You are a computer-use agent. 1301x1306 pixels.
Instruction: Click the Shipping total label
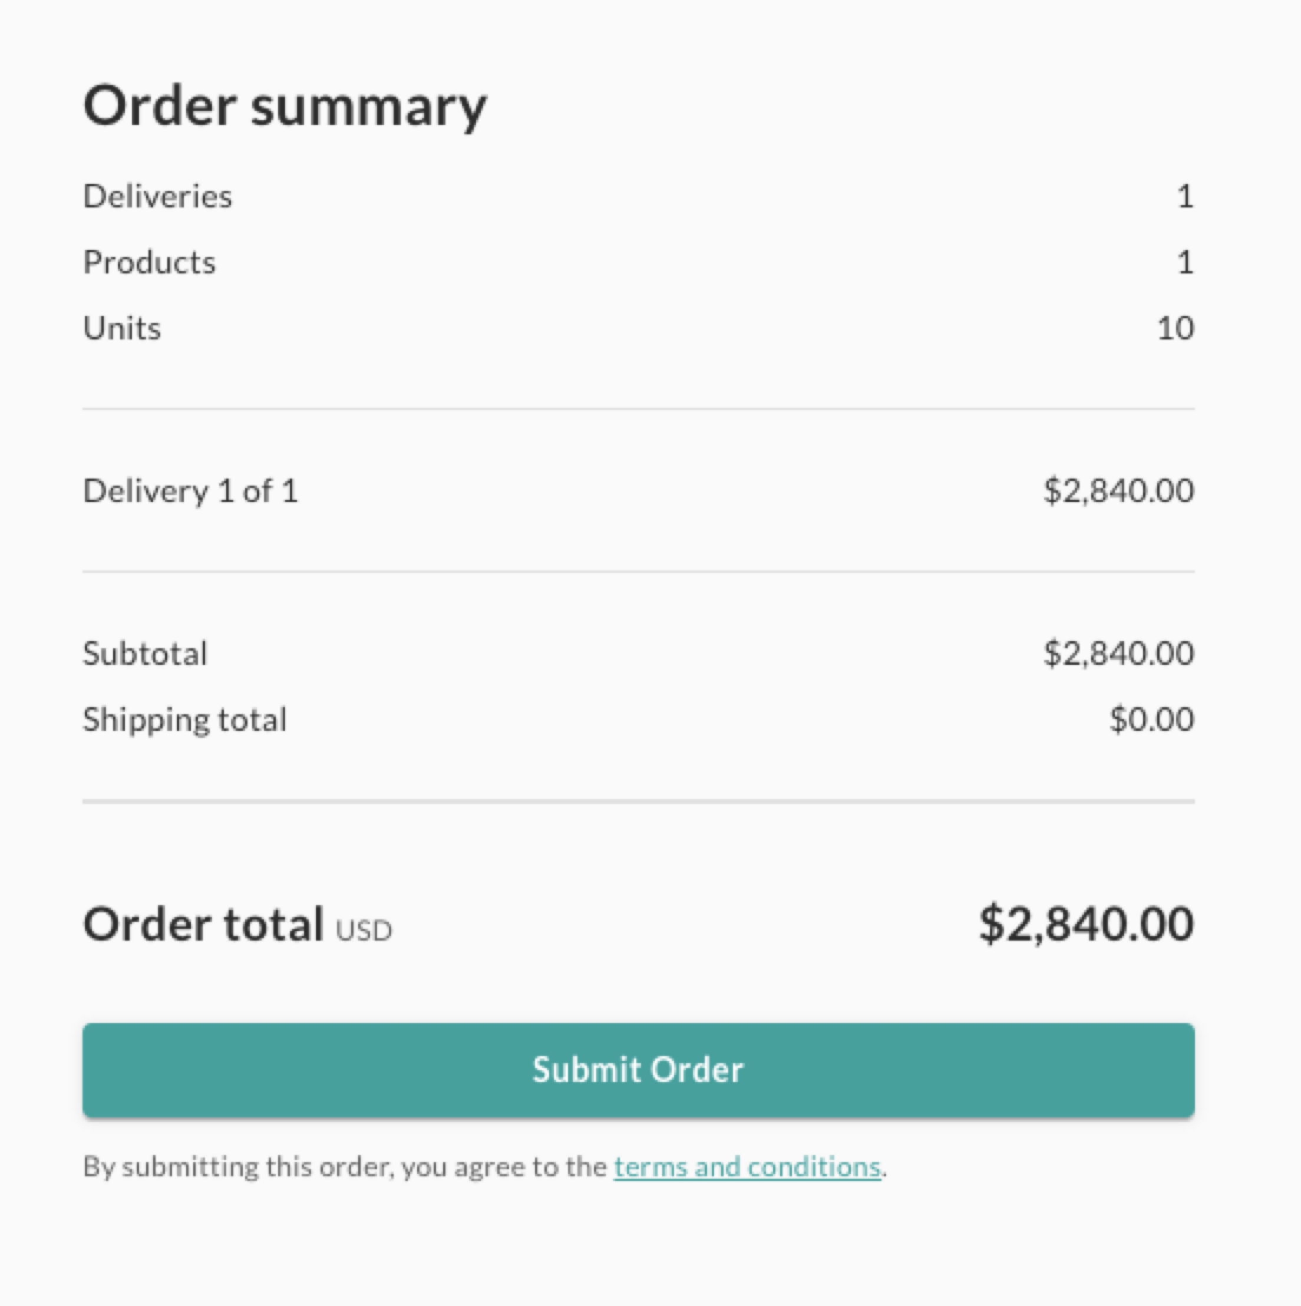184,718
